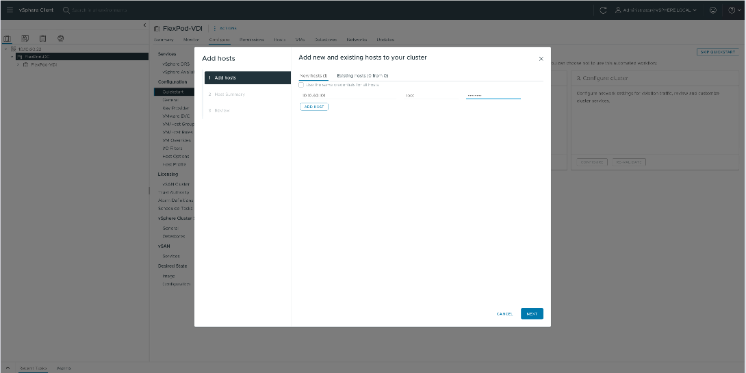Screen dimensions: 746x373
Task: Switch to the Summary tab
Action: click(x=163, y=40)
